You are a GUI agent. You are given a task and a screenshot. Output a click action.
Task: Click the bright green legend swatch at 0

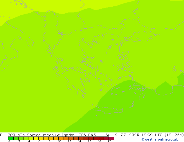11,138
